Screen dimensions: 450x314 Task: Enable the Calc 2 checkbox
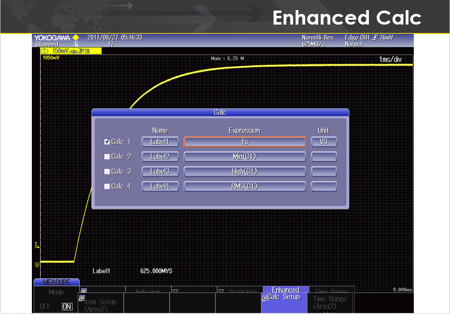107,157
